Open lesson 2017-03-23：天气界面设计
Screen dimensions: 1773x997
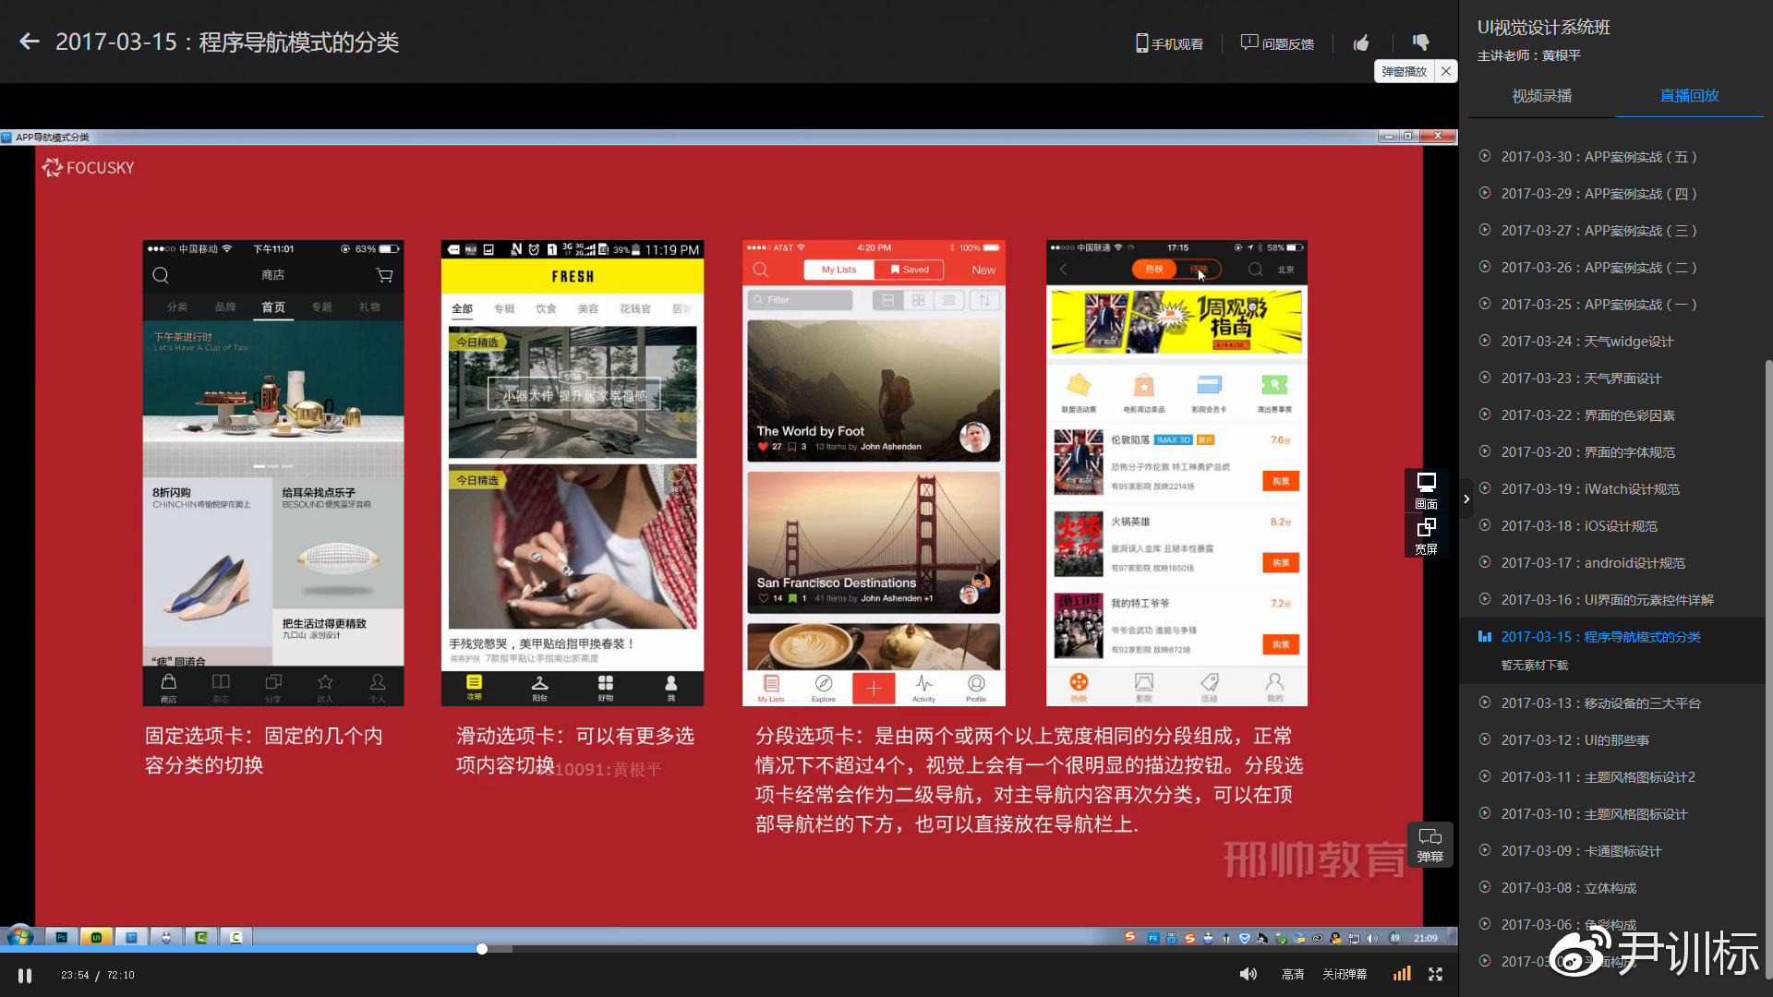pos(1581,378)
